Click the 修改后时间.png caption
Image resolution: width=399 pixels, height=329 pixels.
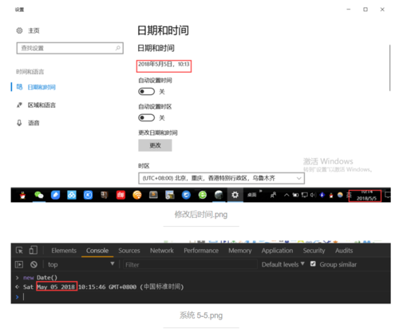(201, 214)
